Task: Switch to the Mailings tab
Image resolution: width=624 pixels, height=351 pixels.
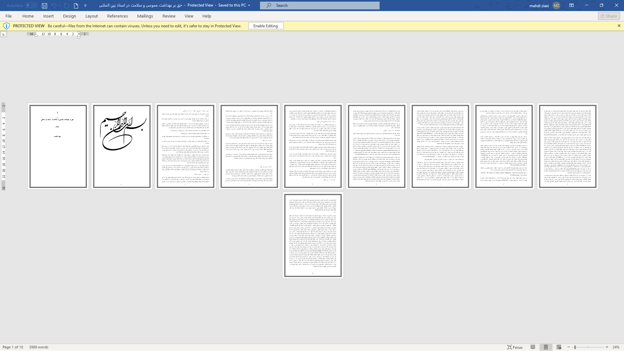Action: [x=145, y=16]
